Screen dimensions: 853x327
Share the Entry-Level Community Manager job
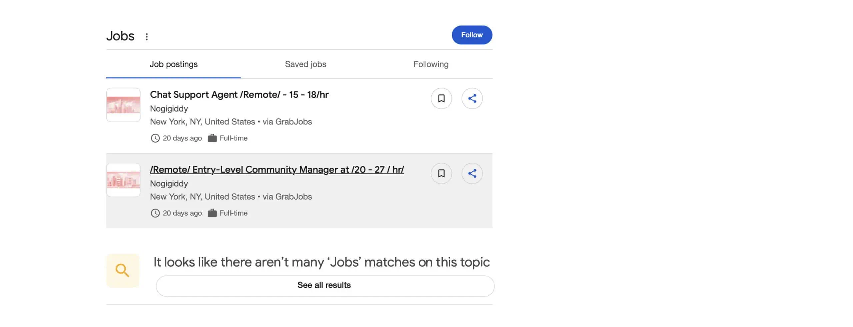pos(472,173)
